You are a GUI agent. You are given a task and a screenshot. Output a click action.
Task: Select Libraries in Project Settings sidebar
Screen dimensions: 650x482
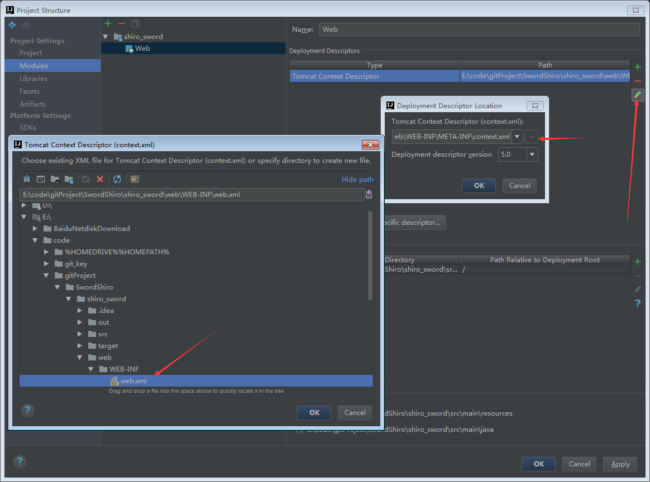pyautogui.click(x=34, y=78)
